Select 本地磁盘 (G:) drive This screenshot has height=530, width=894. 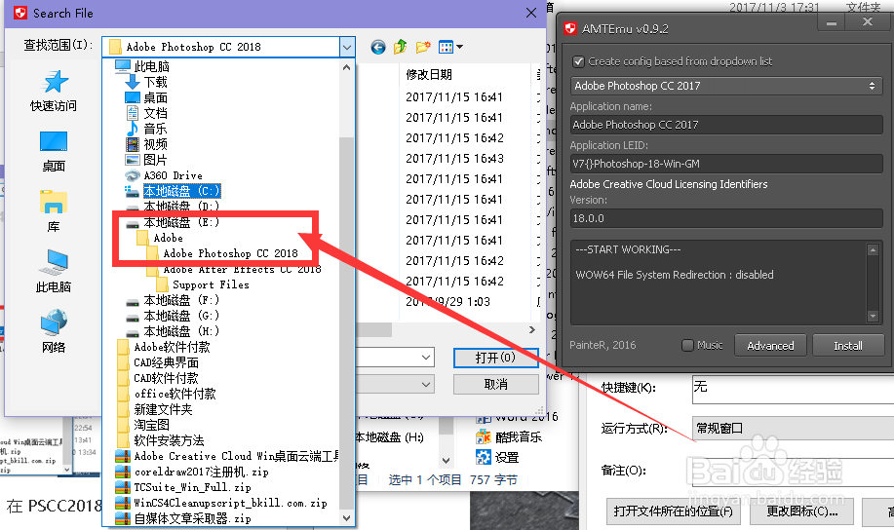click(173, 316)
